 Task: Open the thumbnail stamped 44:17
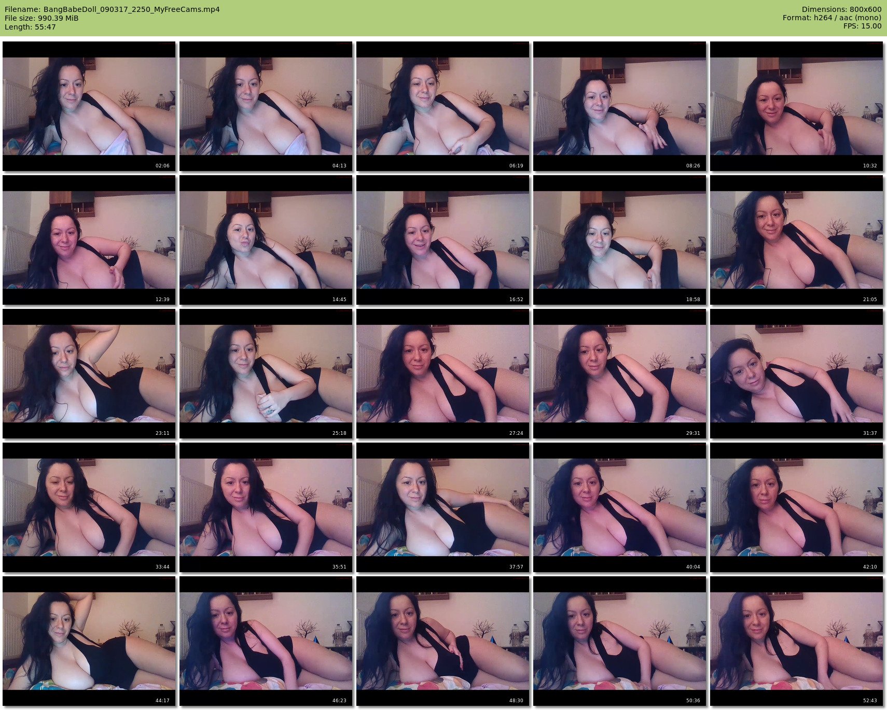click(89, 641)
